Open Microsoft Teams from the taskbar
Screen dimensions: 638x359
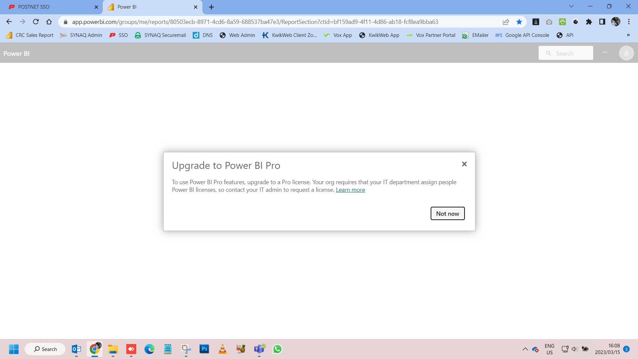pos(259,349)
